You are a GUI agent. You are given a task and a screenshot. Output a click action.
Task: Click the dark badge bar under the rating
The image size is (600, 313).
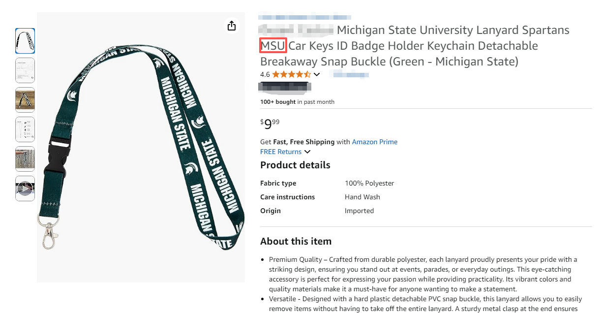(284, 88)
